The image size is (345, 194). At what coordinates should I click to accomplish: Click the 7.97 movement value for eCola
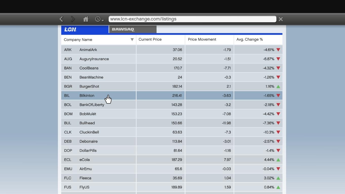pos(227,160)
